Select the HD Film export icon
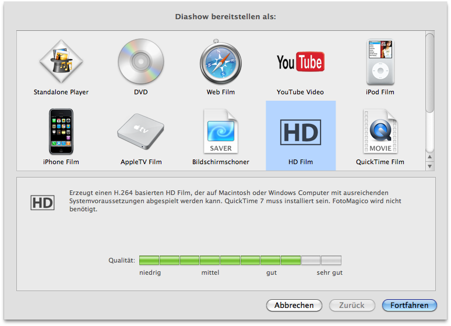Screen dimensions: 451x326 [300, 132]
